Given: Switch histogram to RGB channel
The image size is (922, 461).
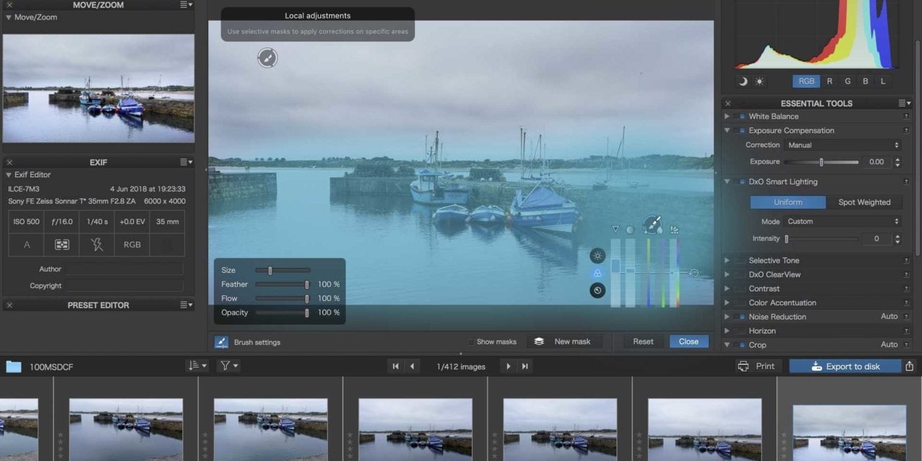Looking at the screenshot, I should 806,81.
